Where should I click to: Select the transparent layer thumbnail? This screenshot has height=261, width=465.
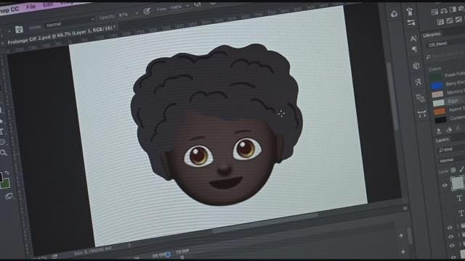[x=457, y=183]
